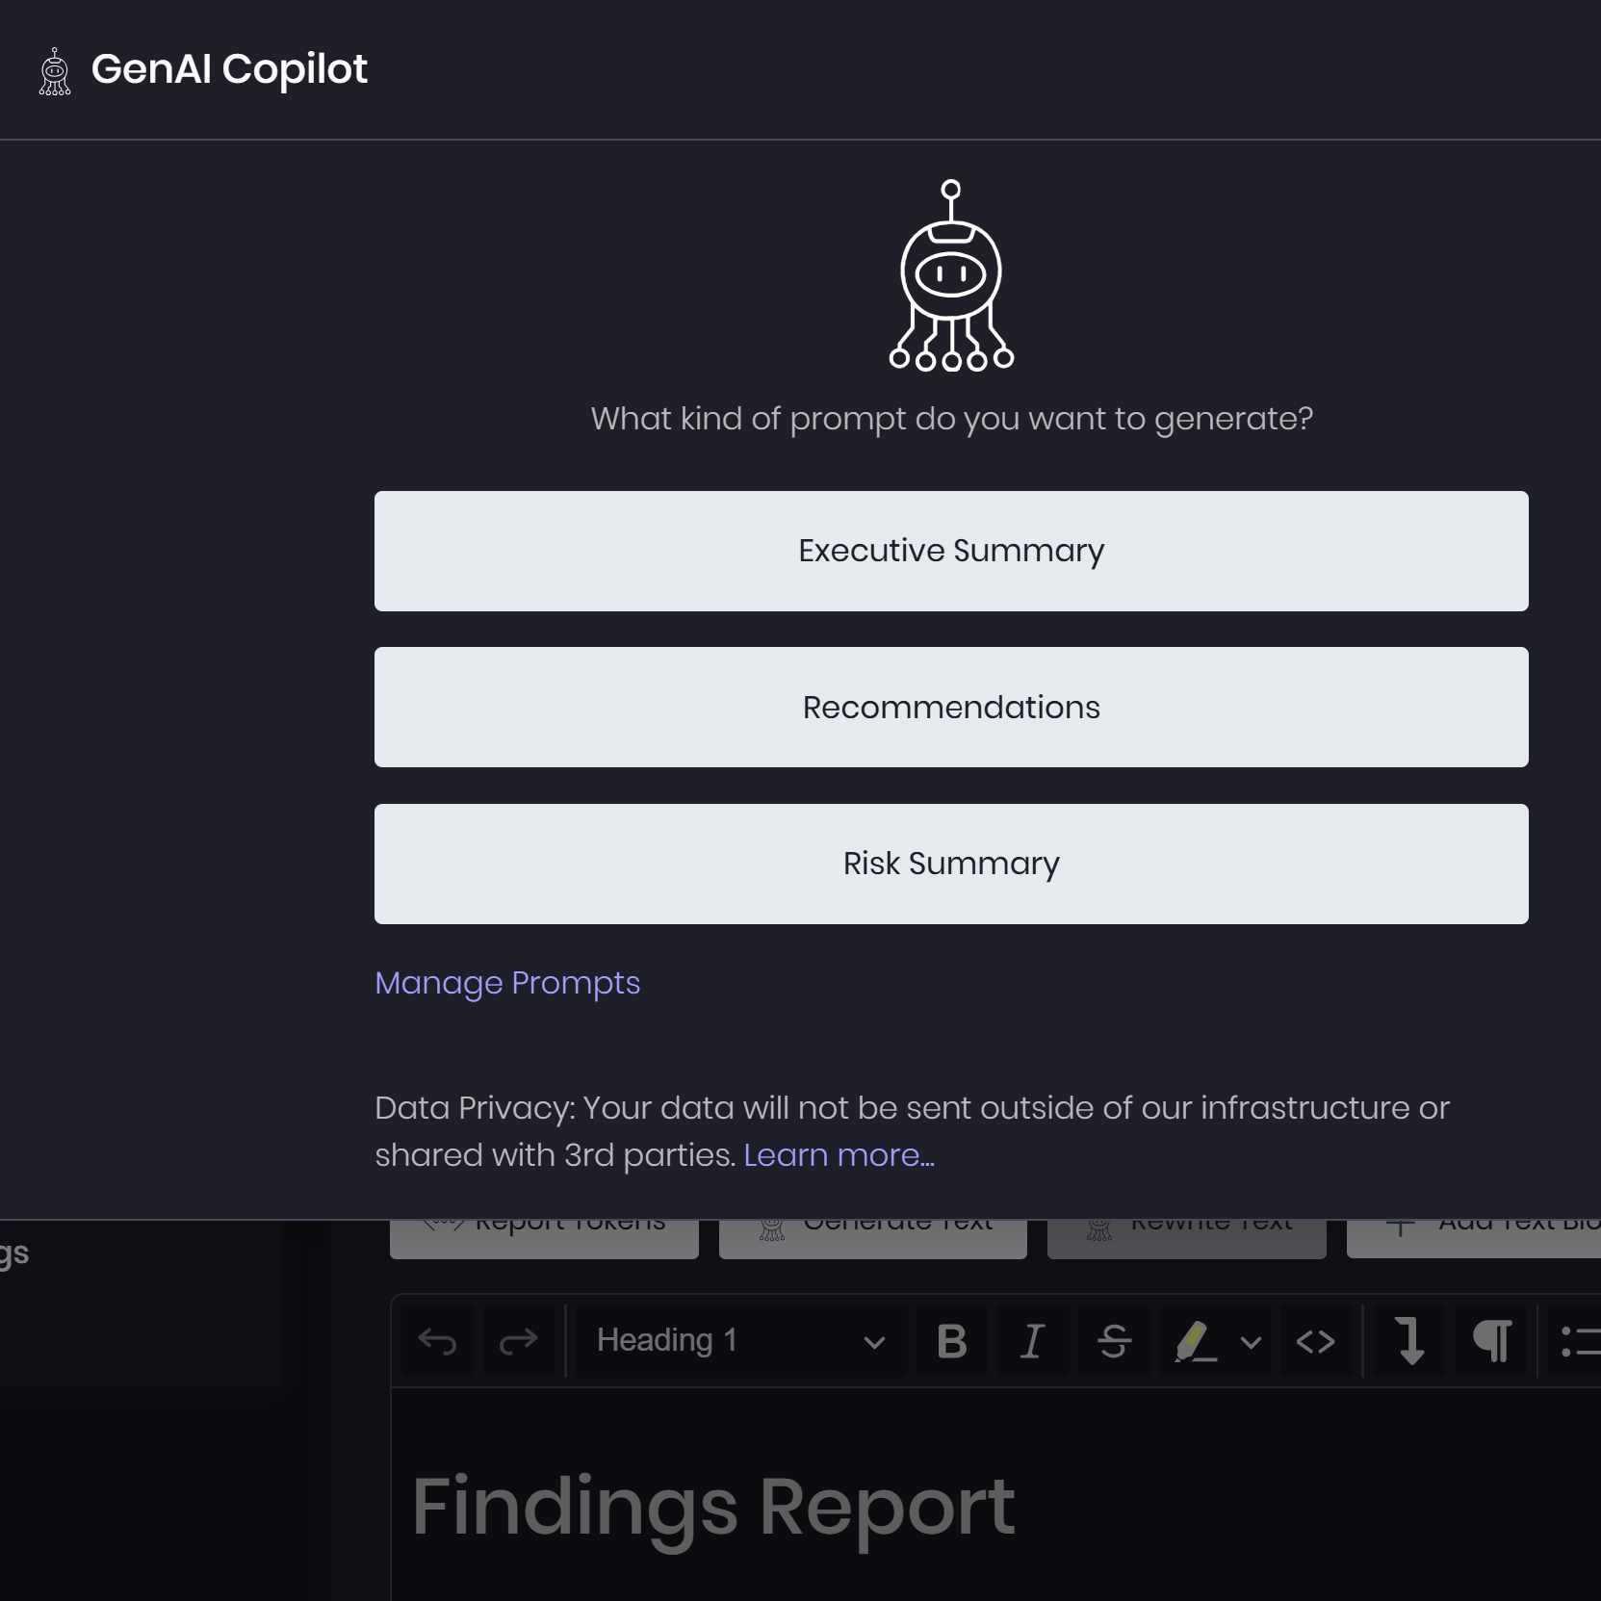Image resolution: width=1601 pixels, height=1601 pixels.
Task: Choose the Risk Summary prompt
Action: (951, 864)
